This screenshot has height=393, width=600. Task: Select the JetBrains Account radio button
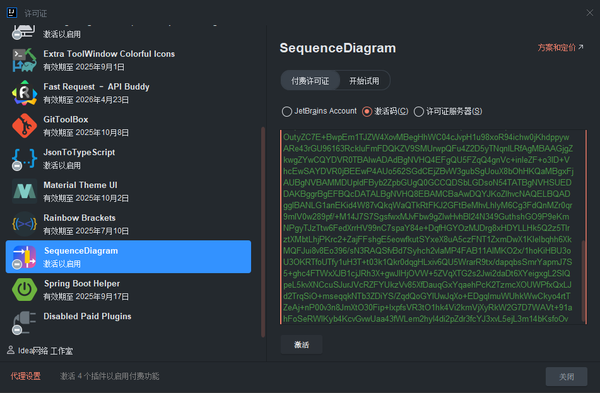pyautogui.click(x=286, y=112)
